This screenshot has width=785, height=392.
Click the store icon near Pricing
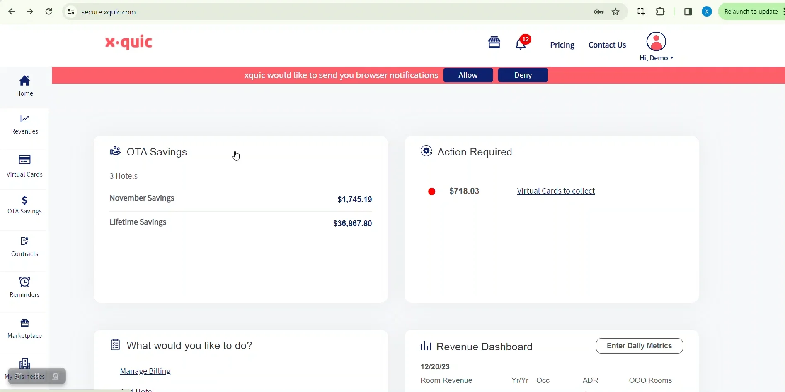click(494, 43)
